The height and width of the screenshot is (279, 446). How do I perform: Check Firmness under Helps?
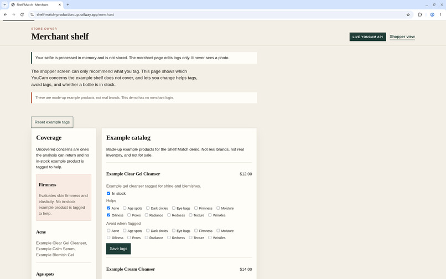tap(196, 208)
